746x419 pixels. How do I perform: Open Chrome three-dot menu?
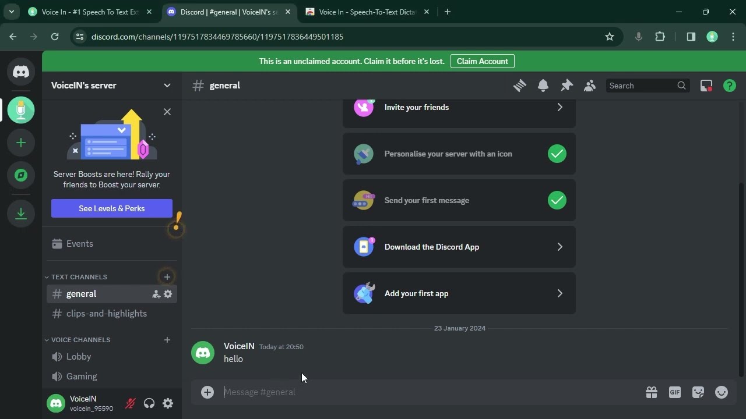point(733,37)
